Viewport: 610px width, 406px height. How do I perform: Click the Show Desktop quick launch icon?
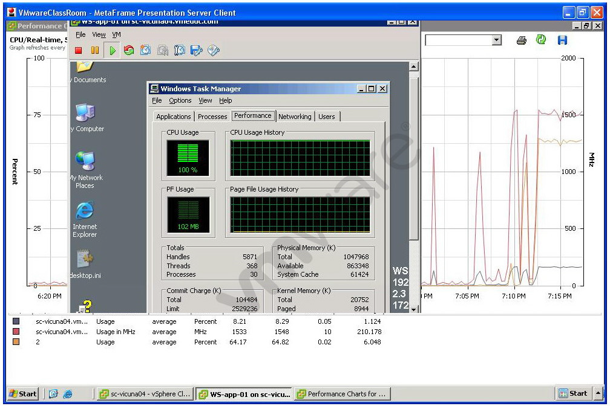pyautogui.click(x=53, y=394)
